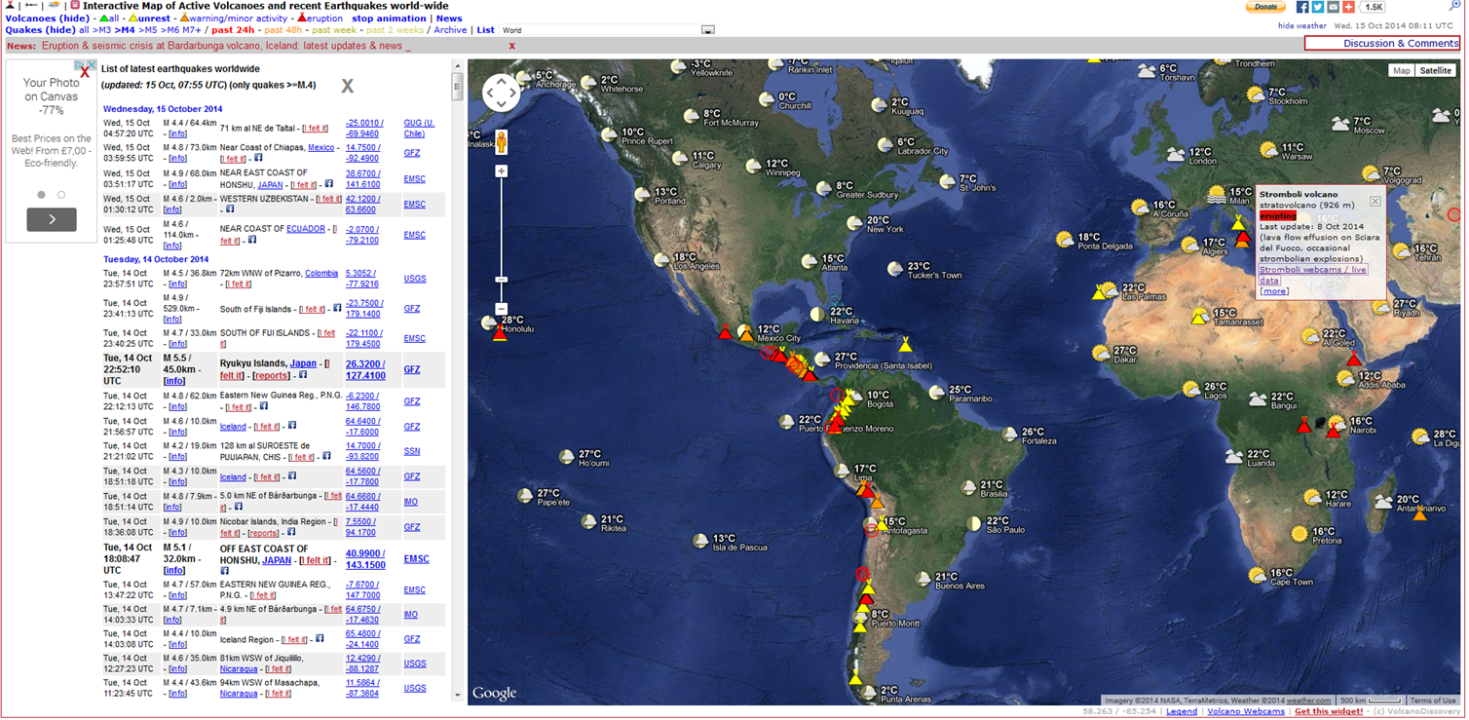This screenshot has width=1469, height=720.
Task: Toggle hide weather on the map
Action: (1302, 26)
